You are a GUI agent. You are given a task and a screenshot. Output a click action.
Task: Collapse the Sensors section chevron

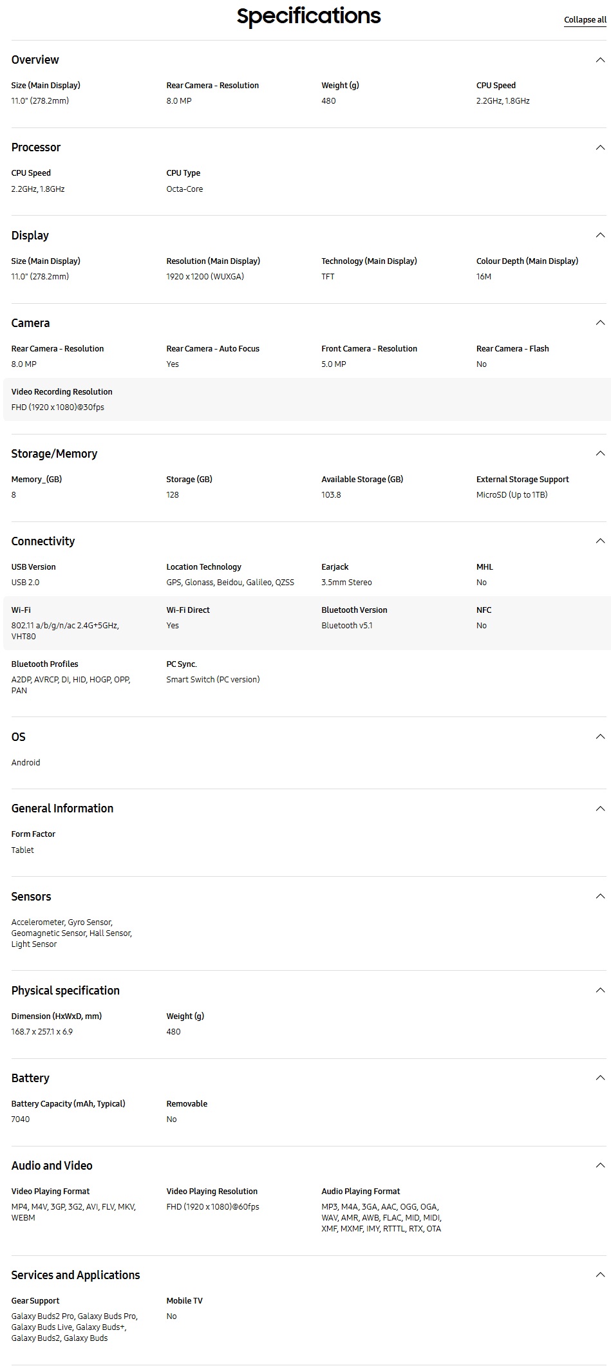tap(600, 896)
